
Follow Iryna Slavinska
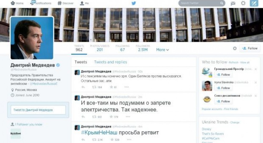(x=223, y=88)
